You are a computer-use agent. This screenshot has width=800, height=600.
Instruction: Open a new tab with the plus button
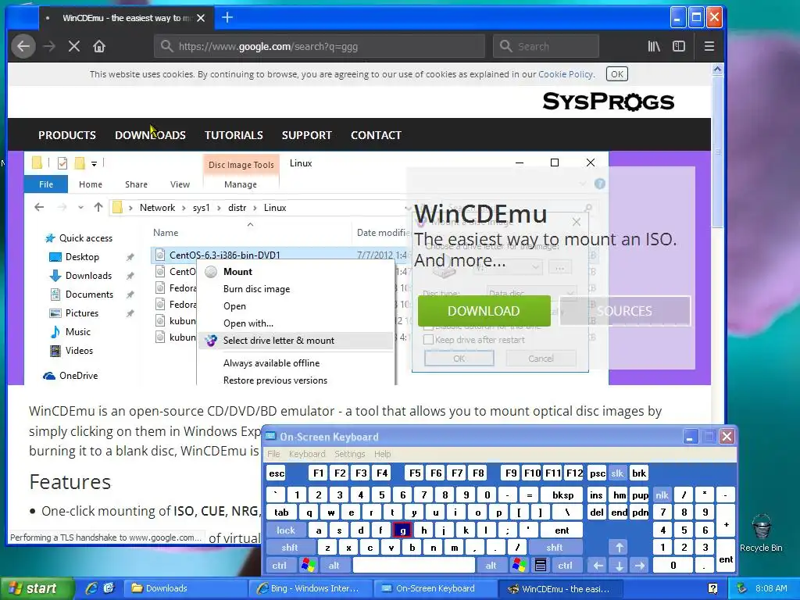tap(227, 18)
